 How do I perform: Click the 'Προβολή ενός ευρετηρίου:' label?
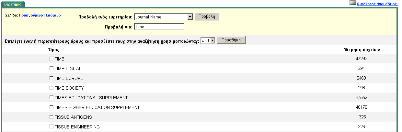pos(106,17)
